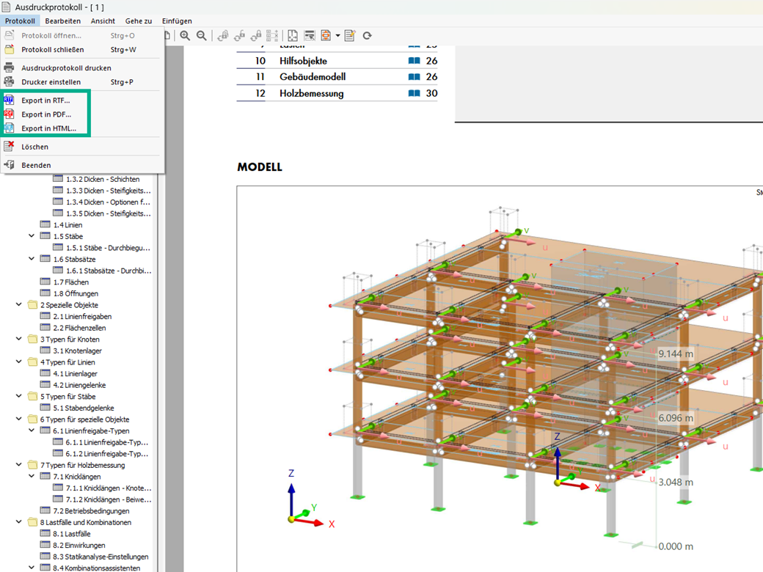Collapse the 1.5 Stäbe tree node

point(32,236)
